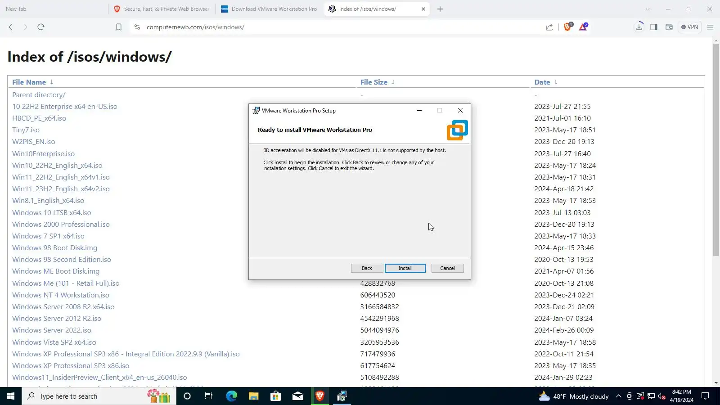720x405 pixels.
Task: Close the Index of /isos/windows/ tab
Action: 423,9
